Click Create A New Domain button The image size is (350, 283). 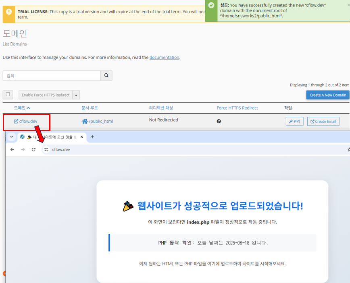coord(327,95)
